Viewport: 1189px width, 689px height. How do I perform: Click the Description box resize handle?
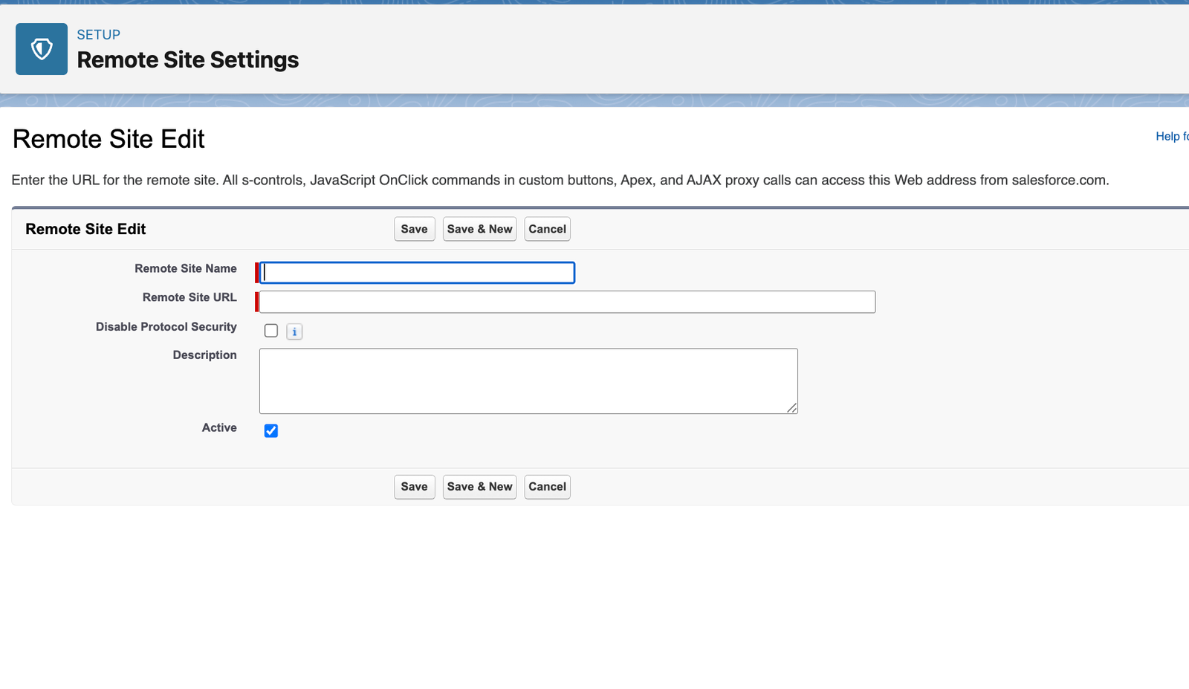click(792, 407)
